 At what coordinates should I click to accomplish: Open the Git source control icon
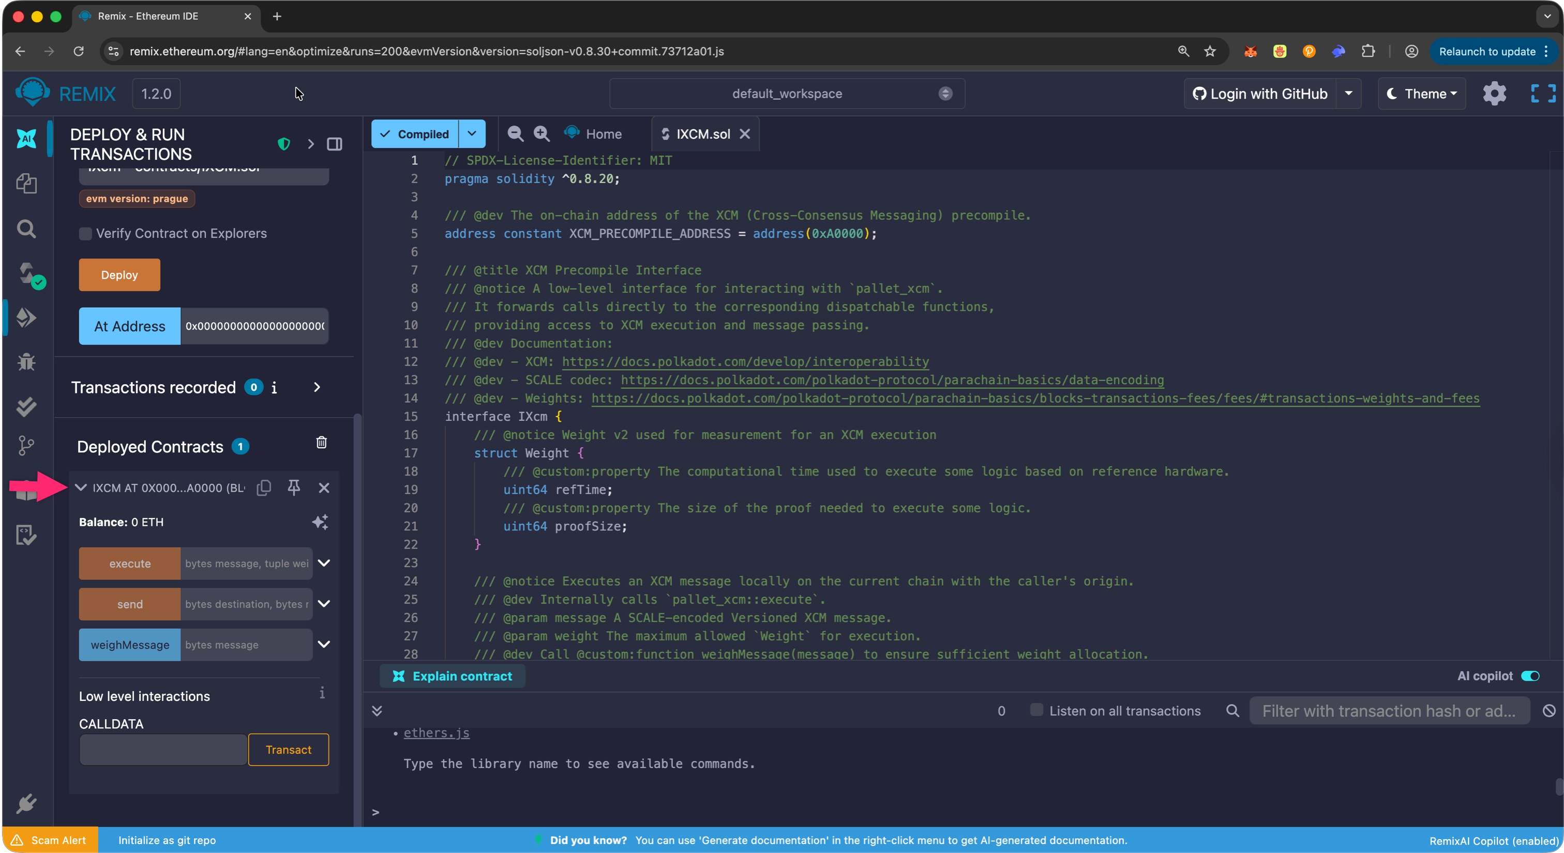click(x=26, y=446)
